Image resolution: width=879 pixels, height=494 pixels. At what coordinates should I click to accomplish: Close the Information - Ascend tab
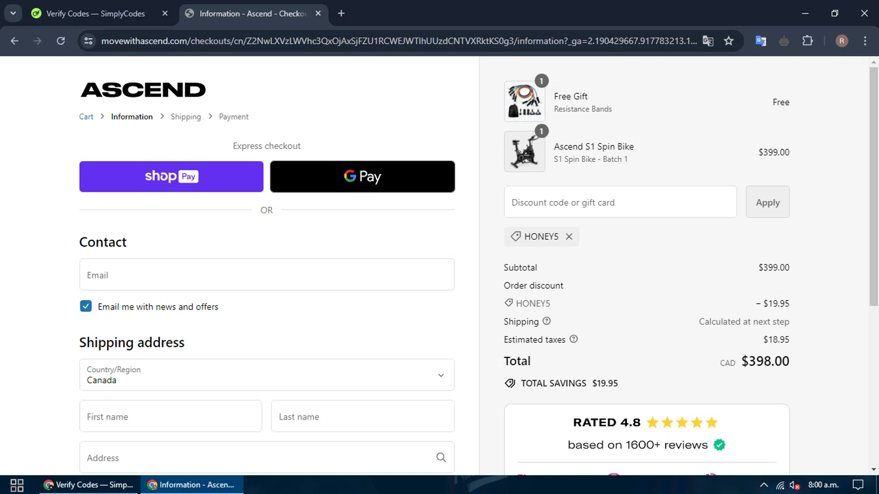pyautogui.click(x=318, y=13)
